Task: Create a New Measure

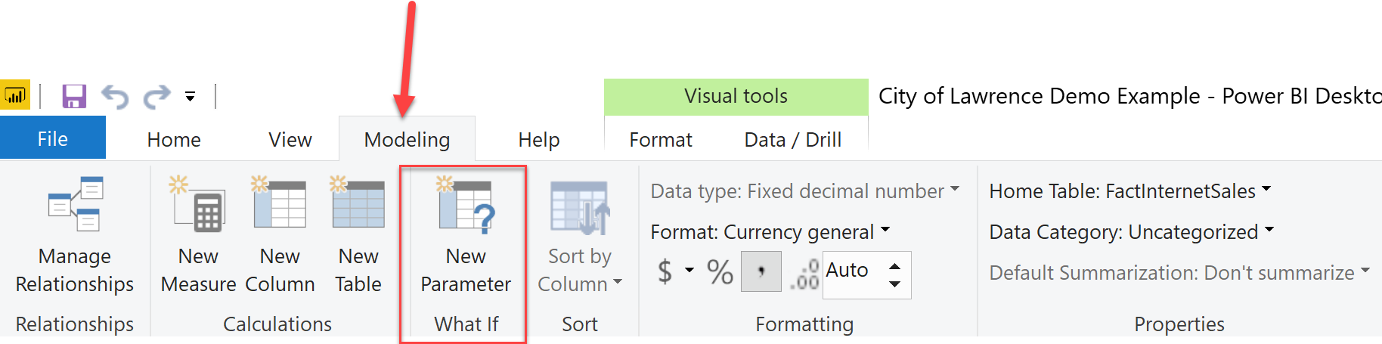Action: (x=199, y=236)
